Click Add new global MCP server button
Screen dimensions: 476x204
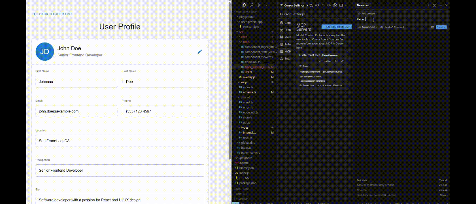pyautogui.click(x=337, y=27)
